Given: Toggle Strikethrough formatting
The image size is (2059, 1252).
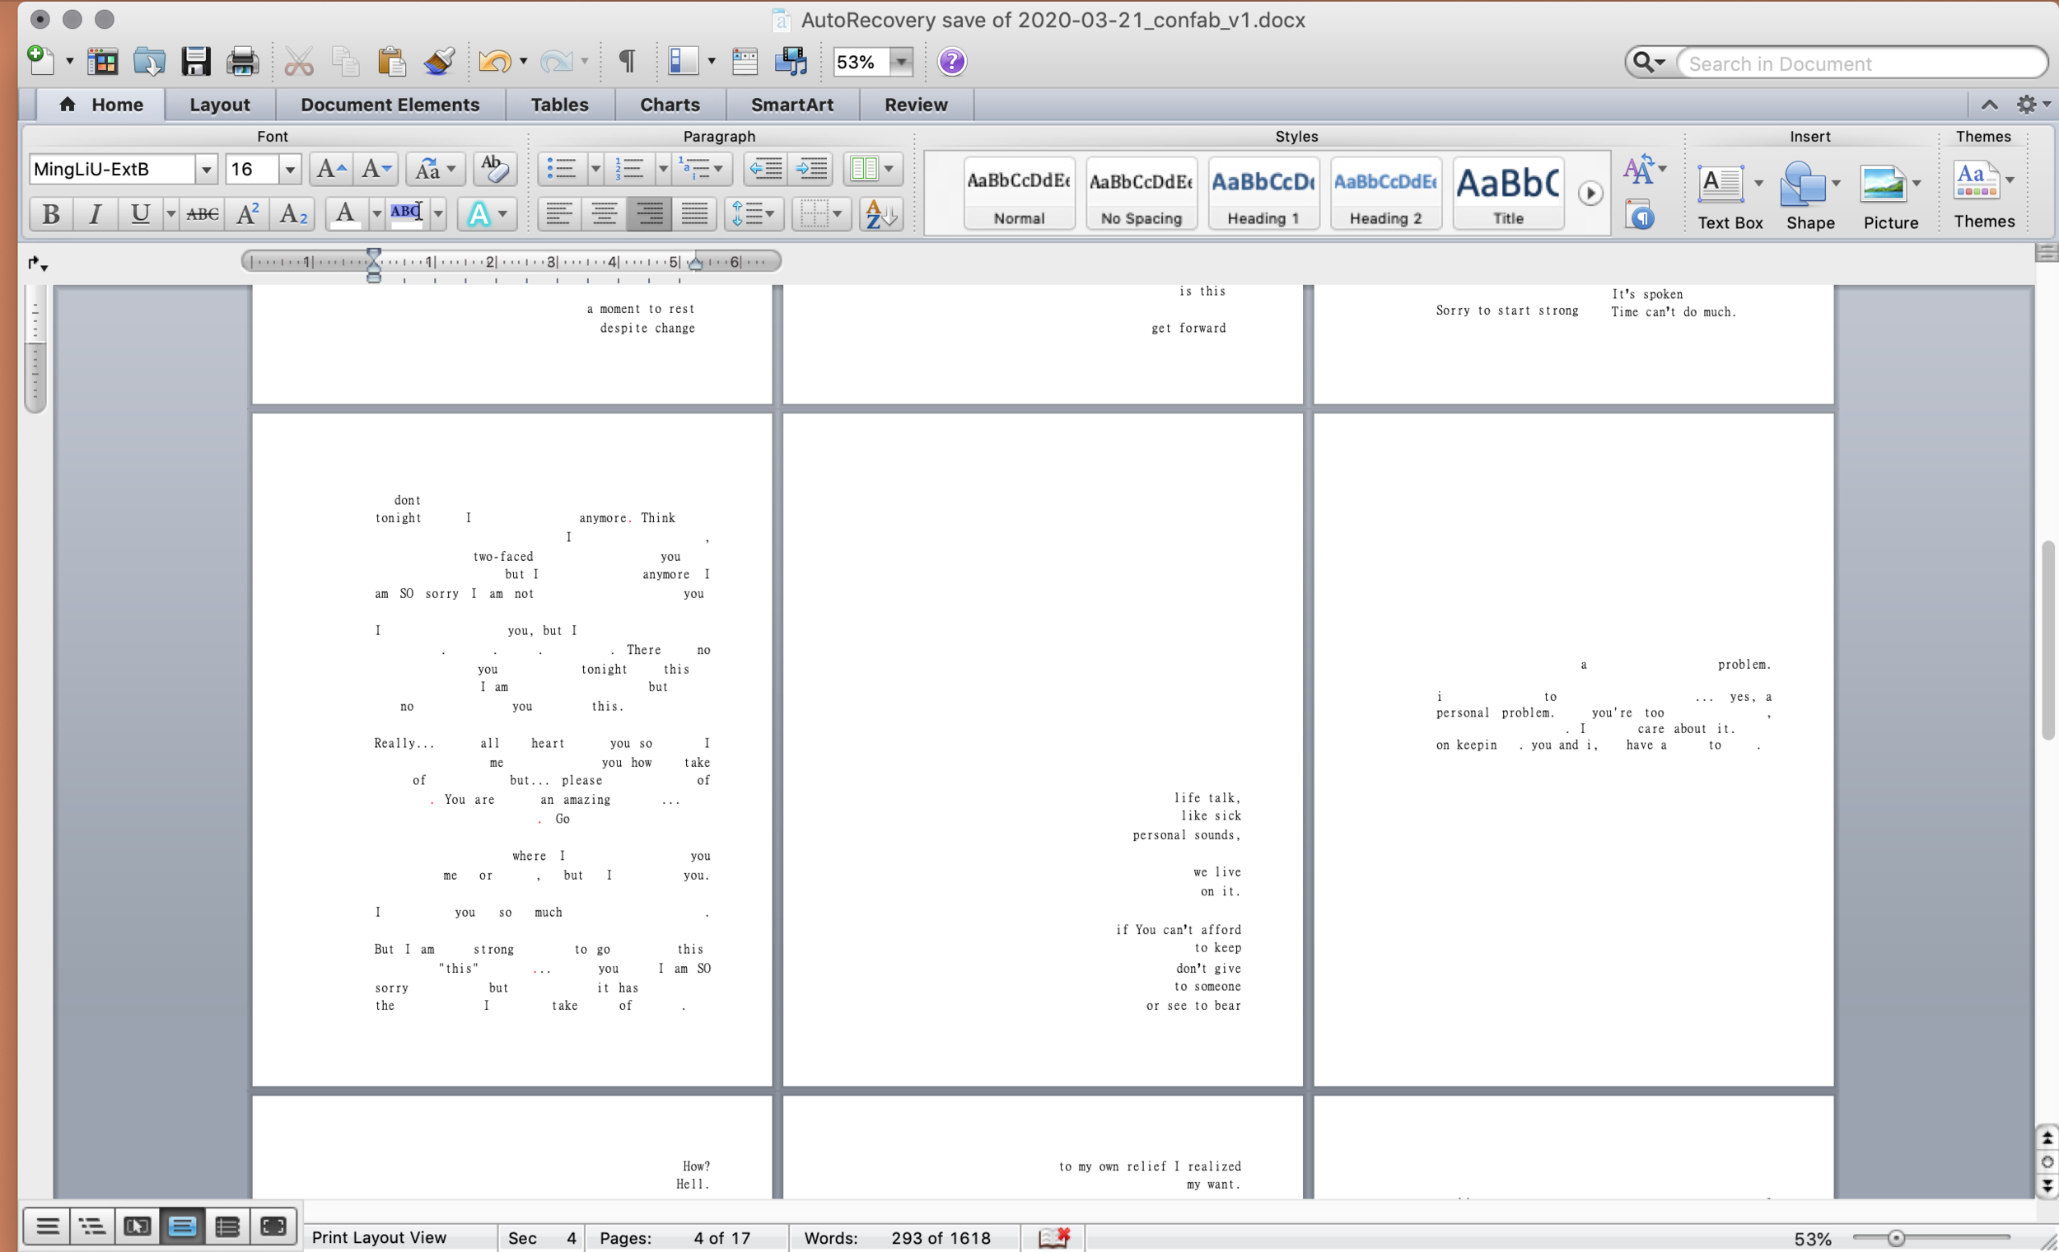Looking at the screenshot, I should pos(203,214).
